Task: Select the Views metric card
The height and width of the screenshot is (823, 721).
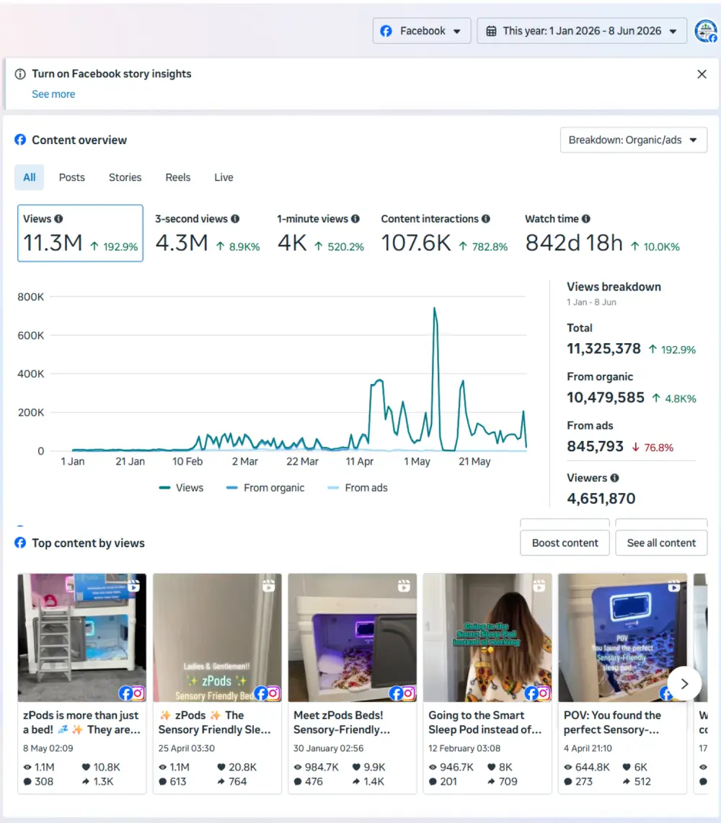Action: pos(80,233)
